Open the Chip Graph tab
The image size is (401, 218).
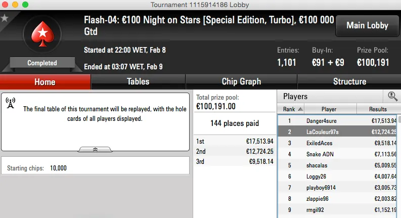coord(241,81)
